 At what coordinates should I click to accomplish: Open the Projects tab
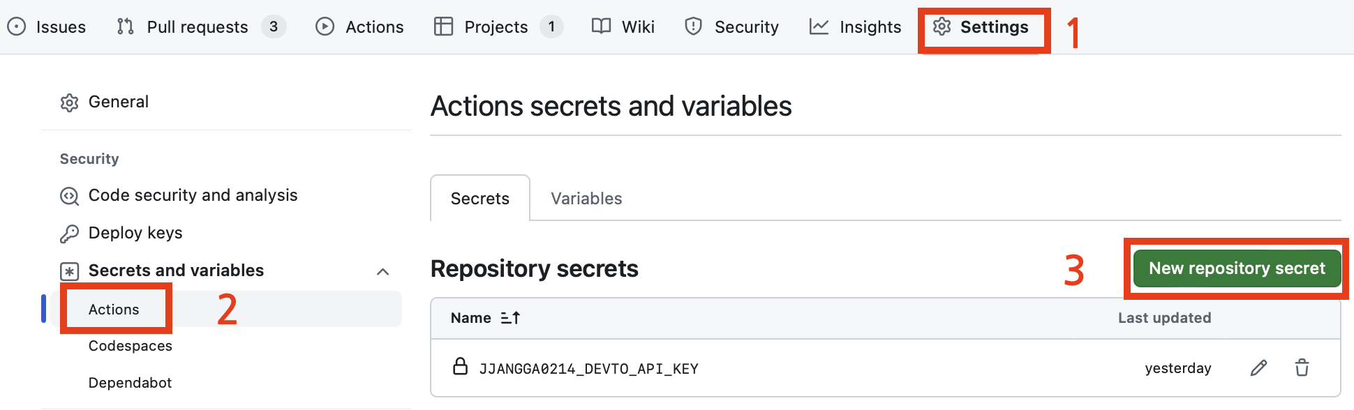(496, 27)
